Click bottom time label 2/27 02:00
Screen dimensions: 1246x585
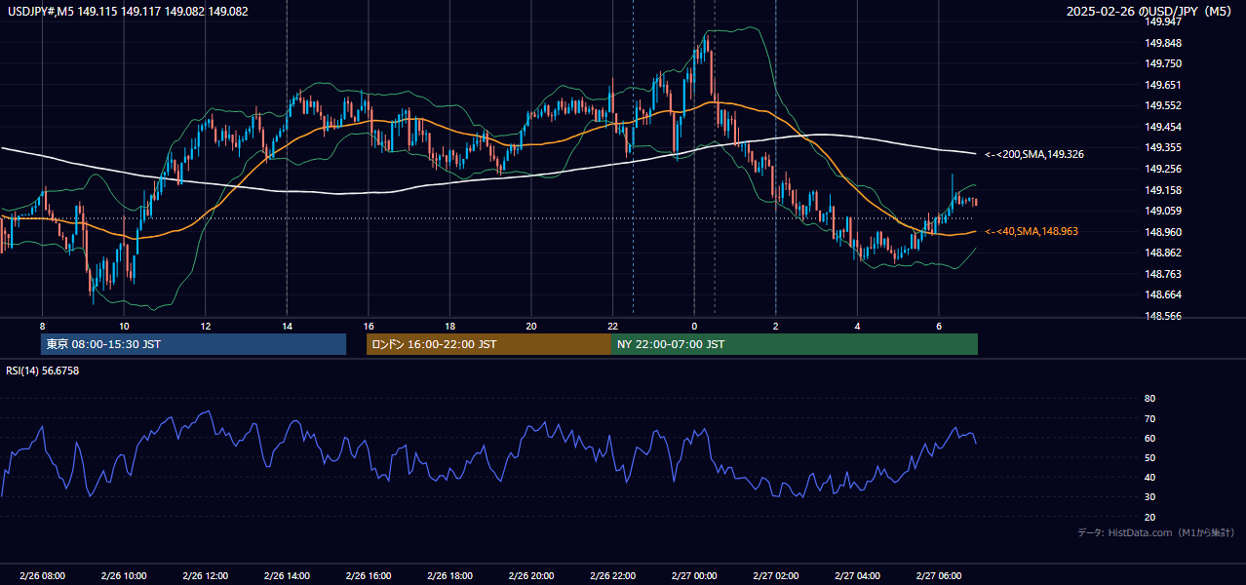[775, 576]
